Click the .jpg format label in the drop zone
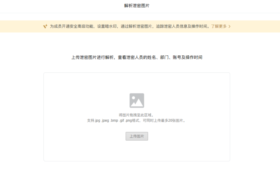Viewport: 280px width, 172px height. 98,120
